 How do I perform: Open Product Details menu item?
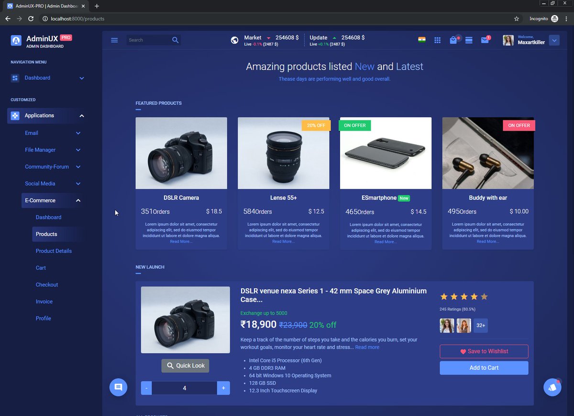point(54,251)
